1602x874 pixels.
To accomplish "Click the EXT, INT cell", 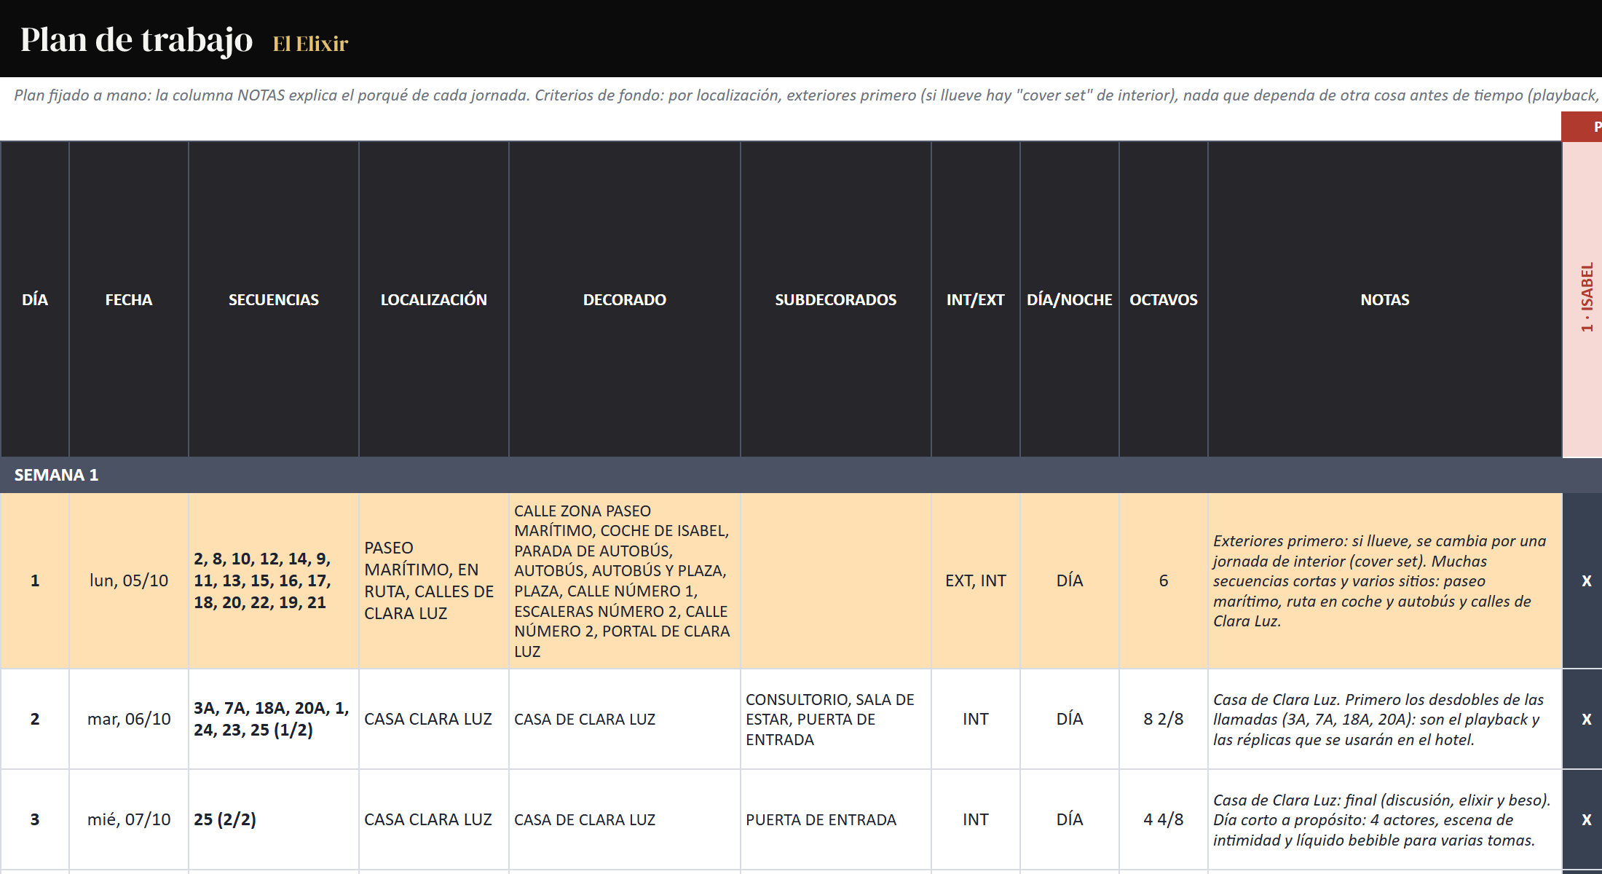I will coord(976,580).
